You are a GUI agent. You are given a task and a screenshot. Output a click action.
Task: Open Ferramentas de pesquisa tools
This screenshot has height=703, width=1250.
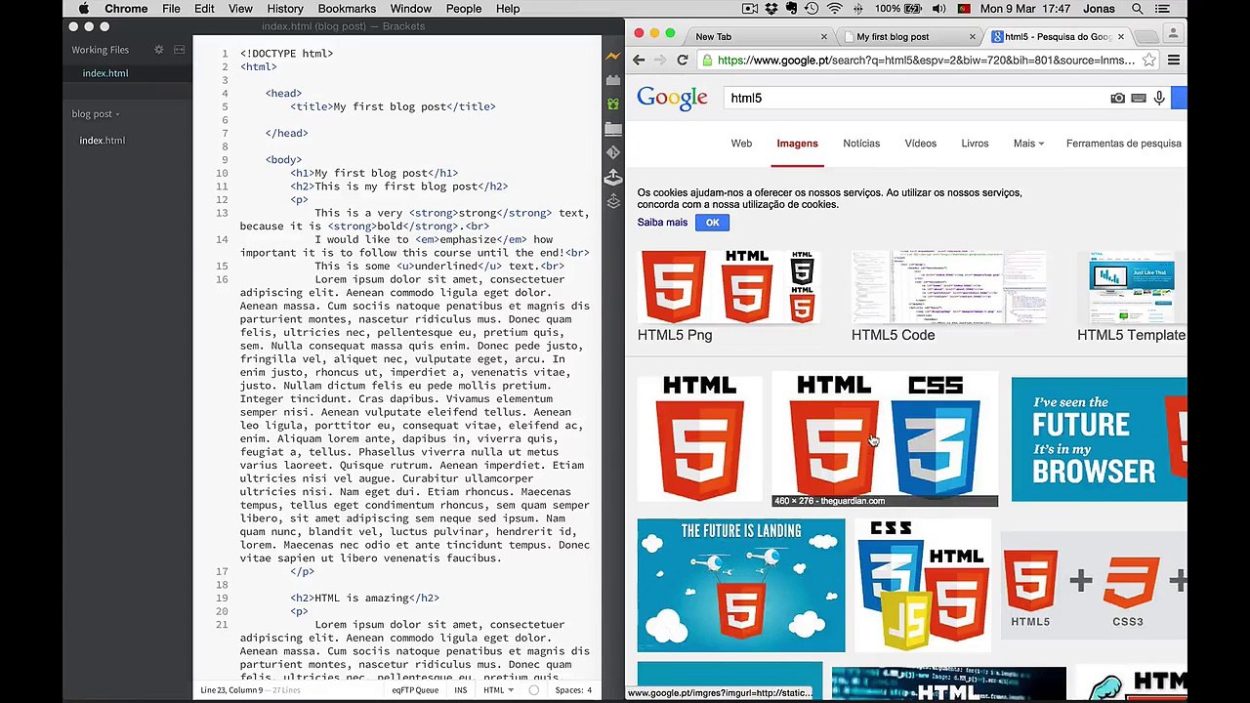click(x=1124, y=144)
